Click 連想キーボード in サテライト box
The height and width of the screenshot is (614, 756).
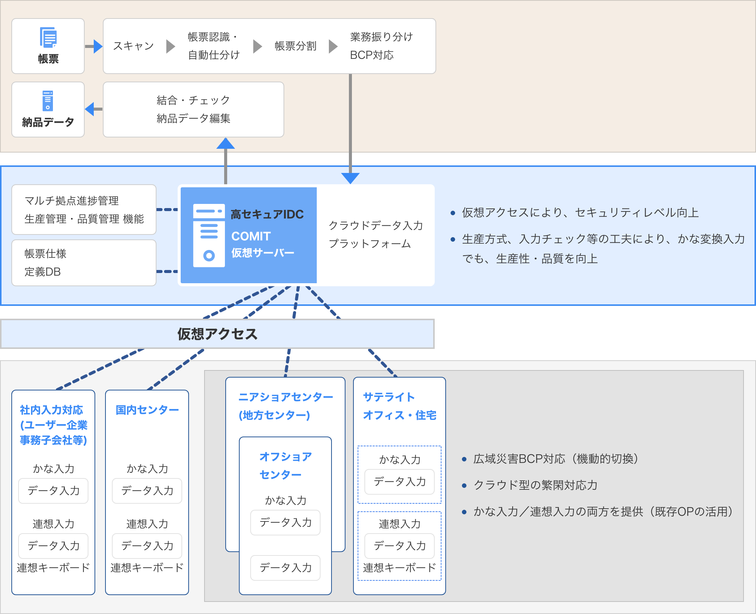click(x=400, y=568)
